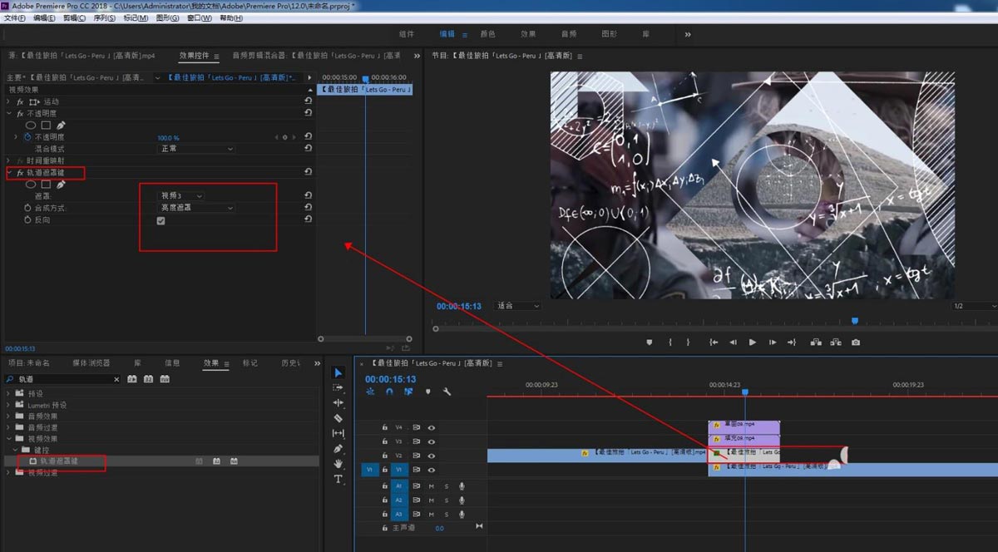The image size is (998, 552).
Task: Select the Razor tool in the toolbar
Action: 338,418
